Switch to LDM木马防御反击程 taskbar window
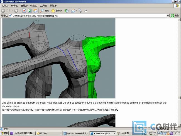This screenshot has width=181, height=136. [22, 133]
